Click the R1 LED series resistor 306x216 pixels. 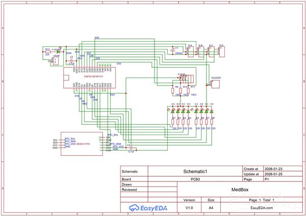coord(173,121)
